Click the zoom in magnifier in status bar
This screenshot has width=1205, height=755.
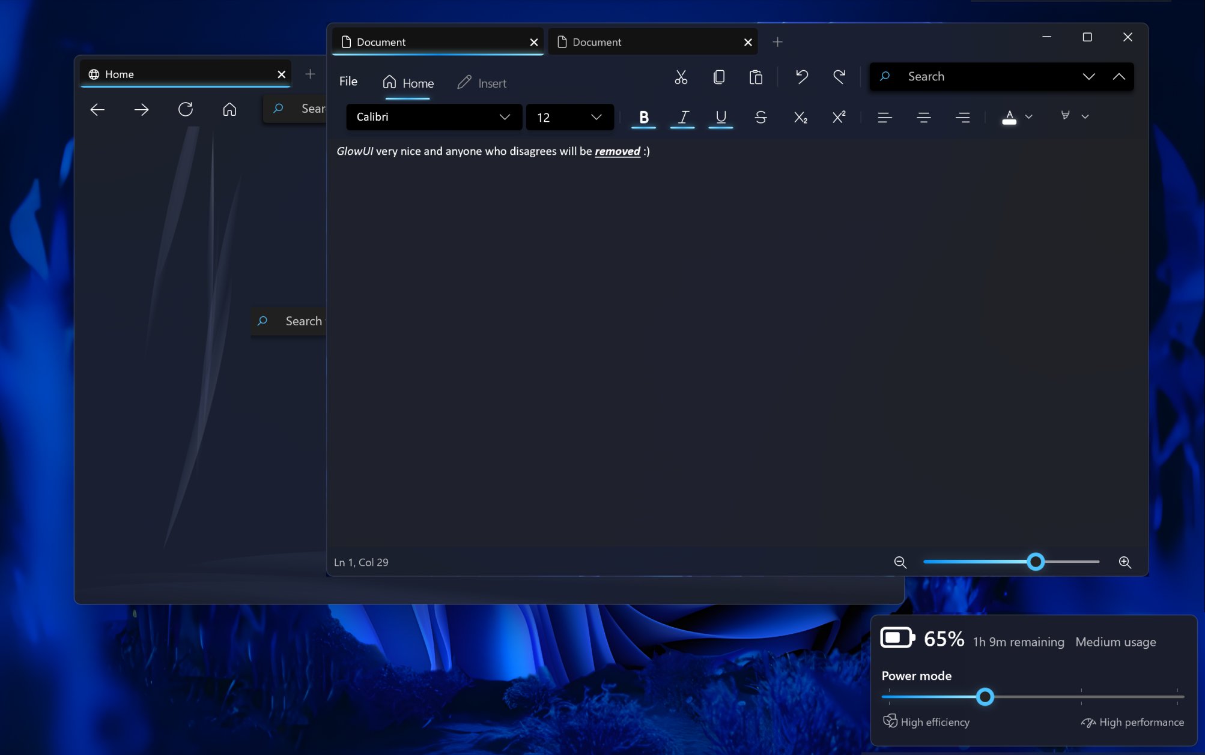(1125, 562)
